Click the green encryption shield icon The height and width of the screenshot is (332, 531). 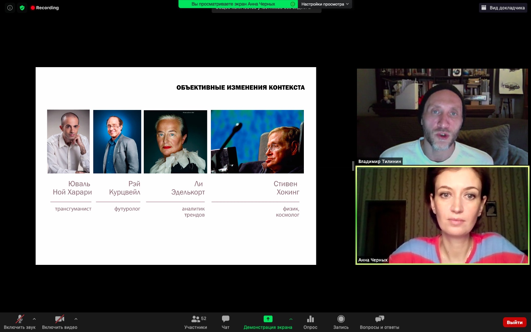(22, 8)
